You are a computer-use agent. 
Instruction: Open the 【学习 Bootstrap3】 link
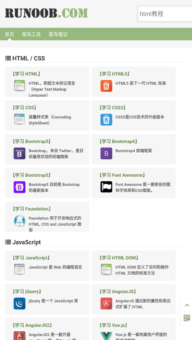(32, 141)
